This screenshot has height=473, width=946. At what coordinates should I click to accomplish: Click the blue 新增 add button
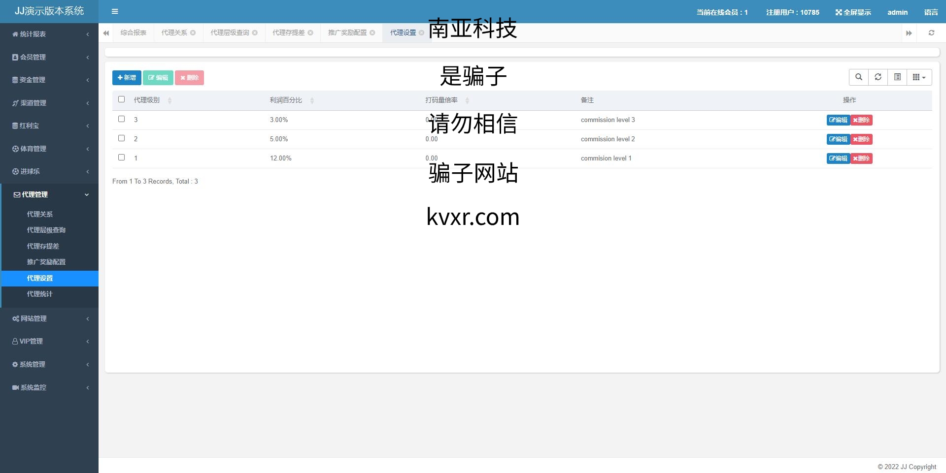click(x=127, y=78)
